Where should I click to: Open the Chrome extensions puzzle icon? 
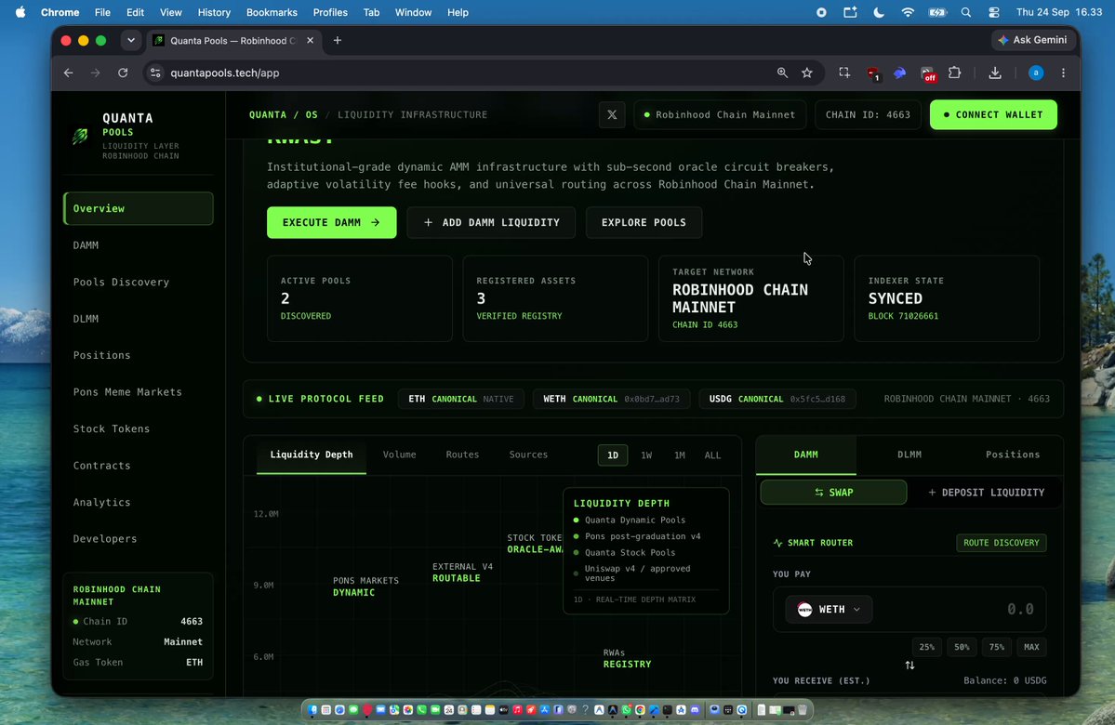click(954, 72)
